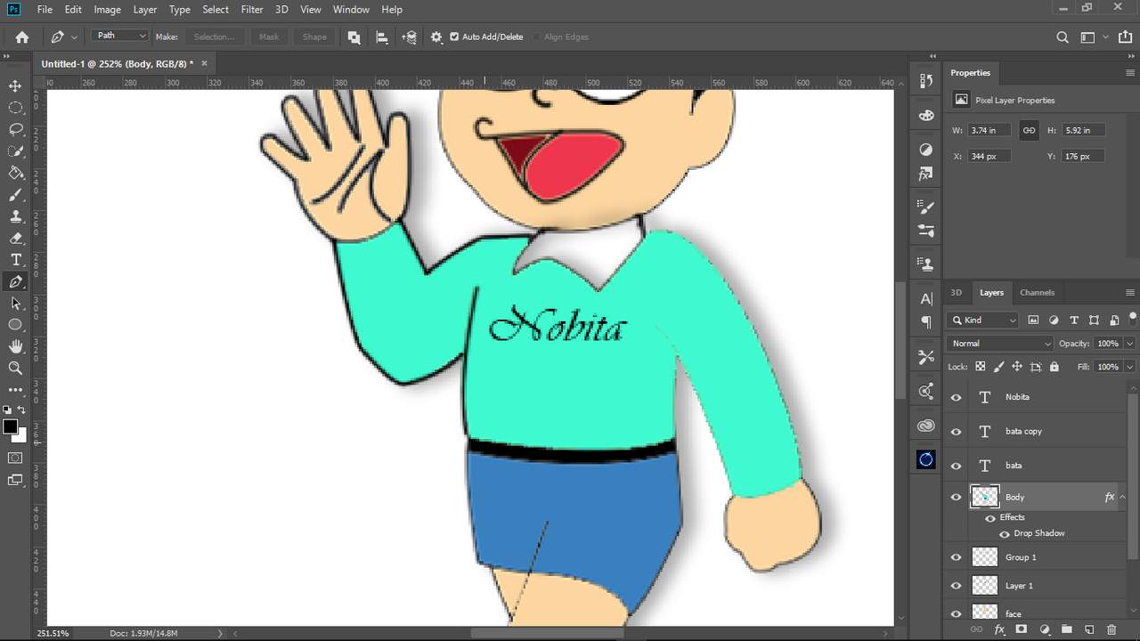Open the Creative Cloud Libraries panel icon
This screenshot has width=1140, height=641.
point(926,426)
